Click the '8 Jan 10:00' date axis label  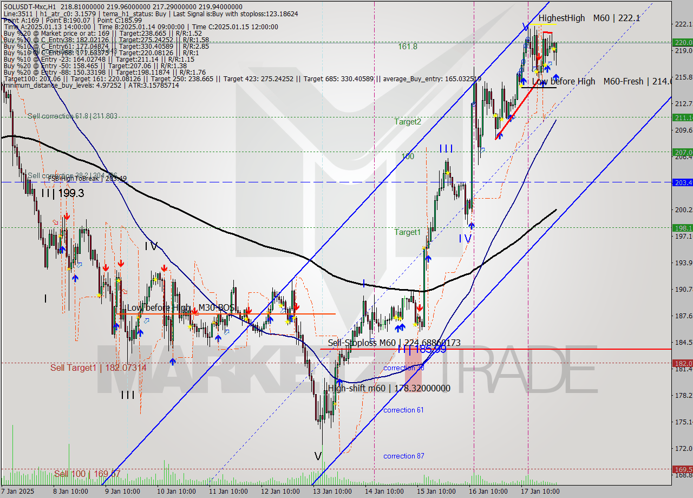tap(70, 492)
